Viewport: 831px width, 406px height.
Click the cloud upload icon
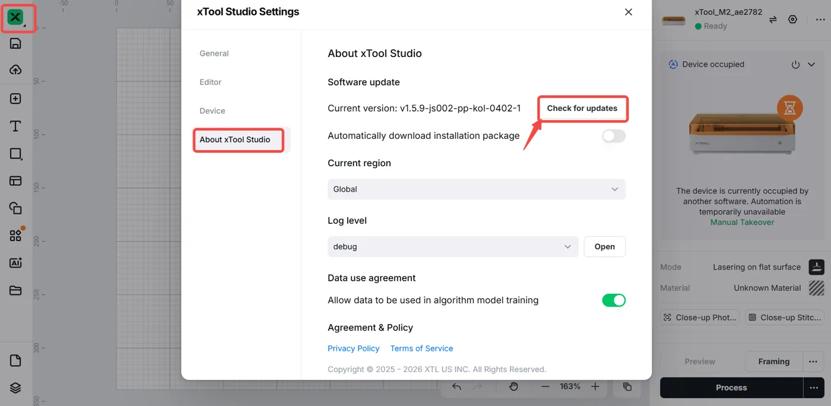pos(15,69)
